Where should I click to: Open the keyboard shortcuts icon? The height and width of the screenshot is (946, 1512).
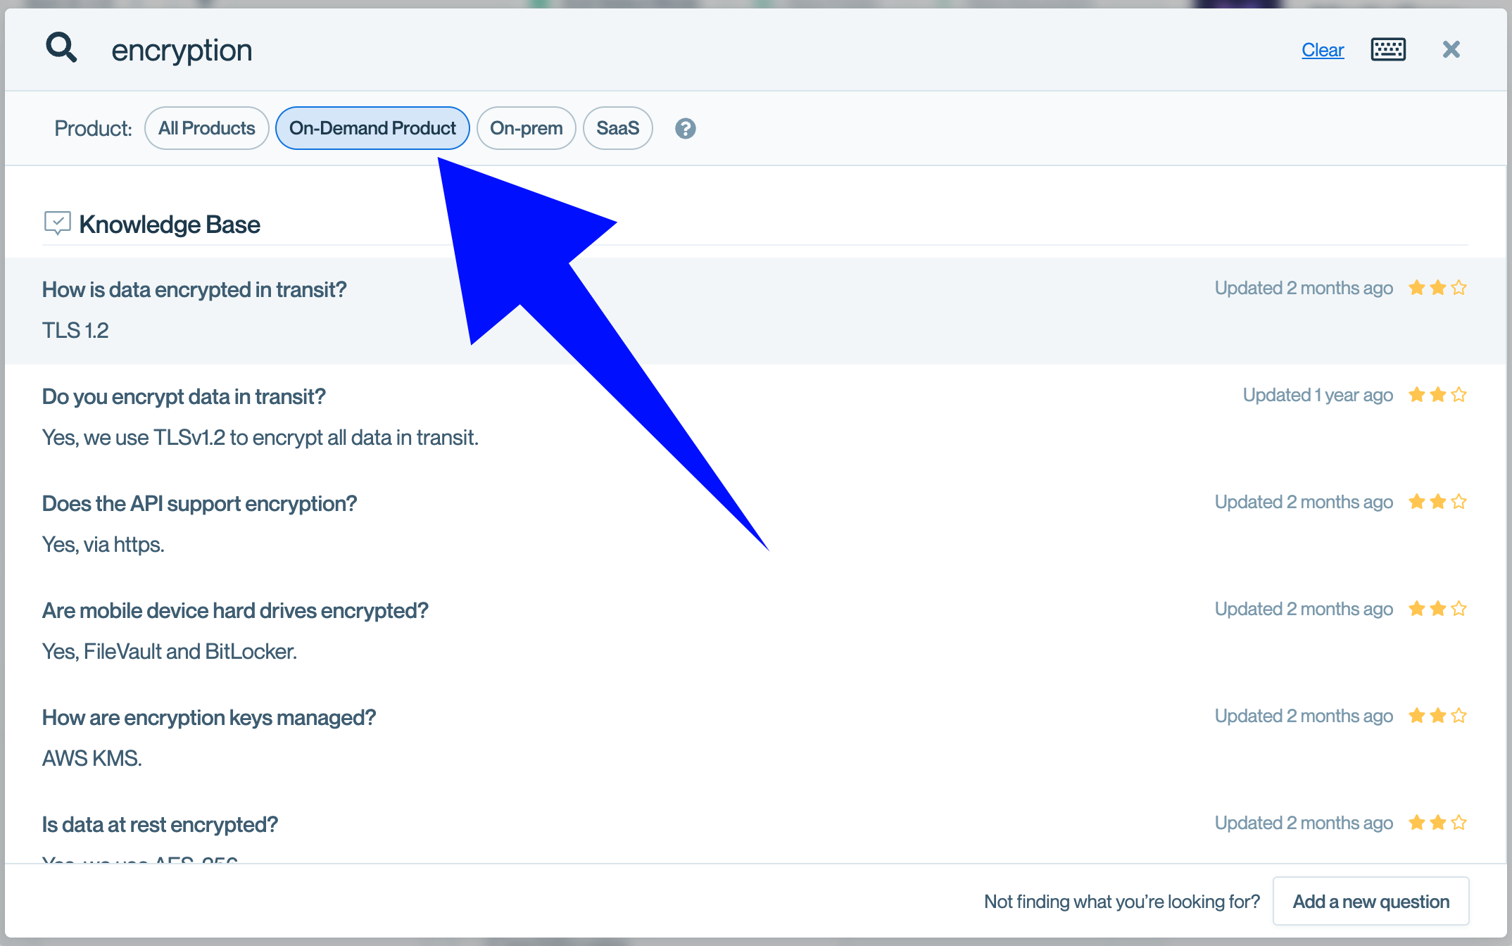coord(1387,49)
